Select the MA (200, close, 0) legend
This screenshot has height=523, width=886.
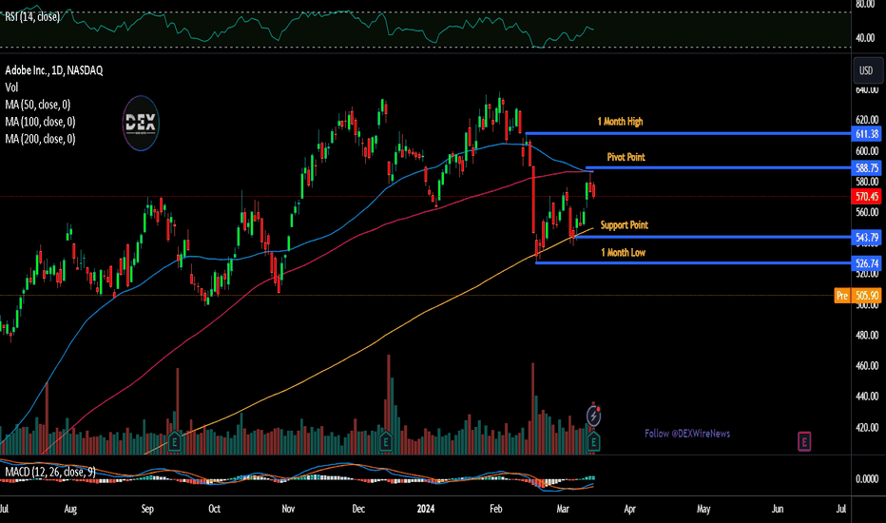40,139
